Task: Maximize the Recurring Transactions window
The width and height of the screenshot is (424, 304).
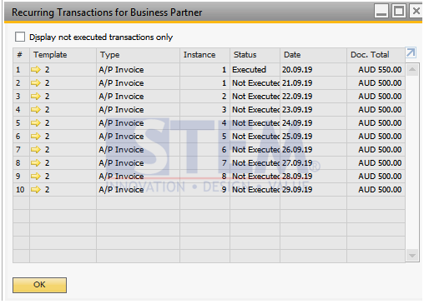Action: coord(399,11)
